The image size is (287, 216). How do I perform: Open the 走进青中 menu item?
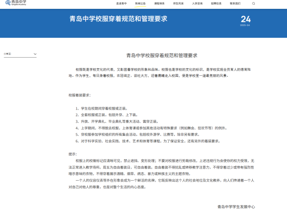pos(121,4)
